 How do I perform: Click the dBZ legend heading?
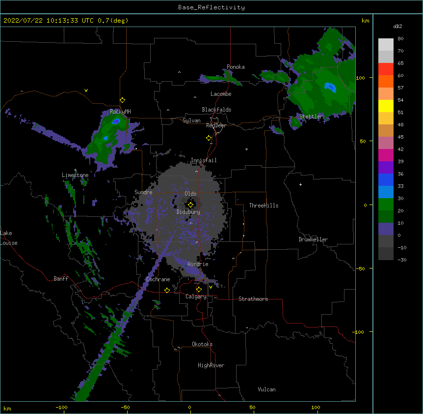397,26
